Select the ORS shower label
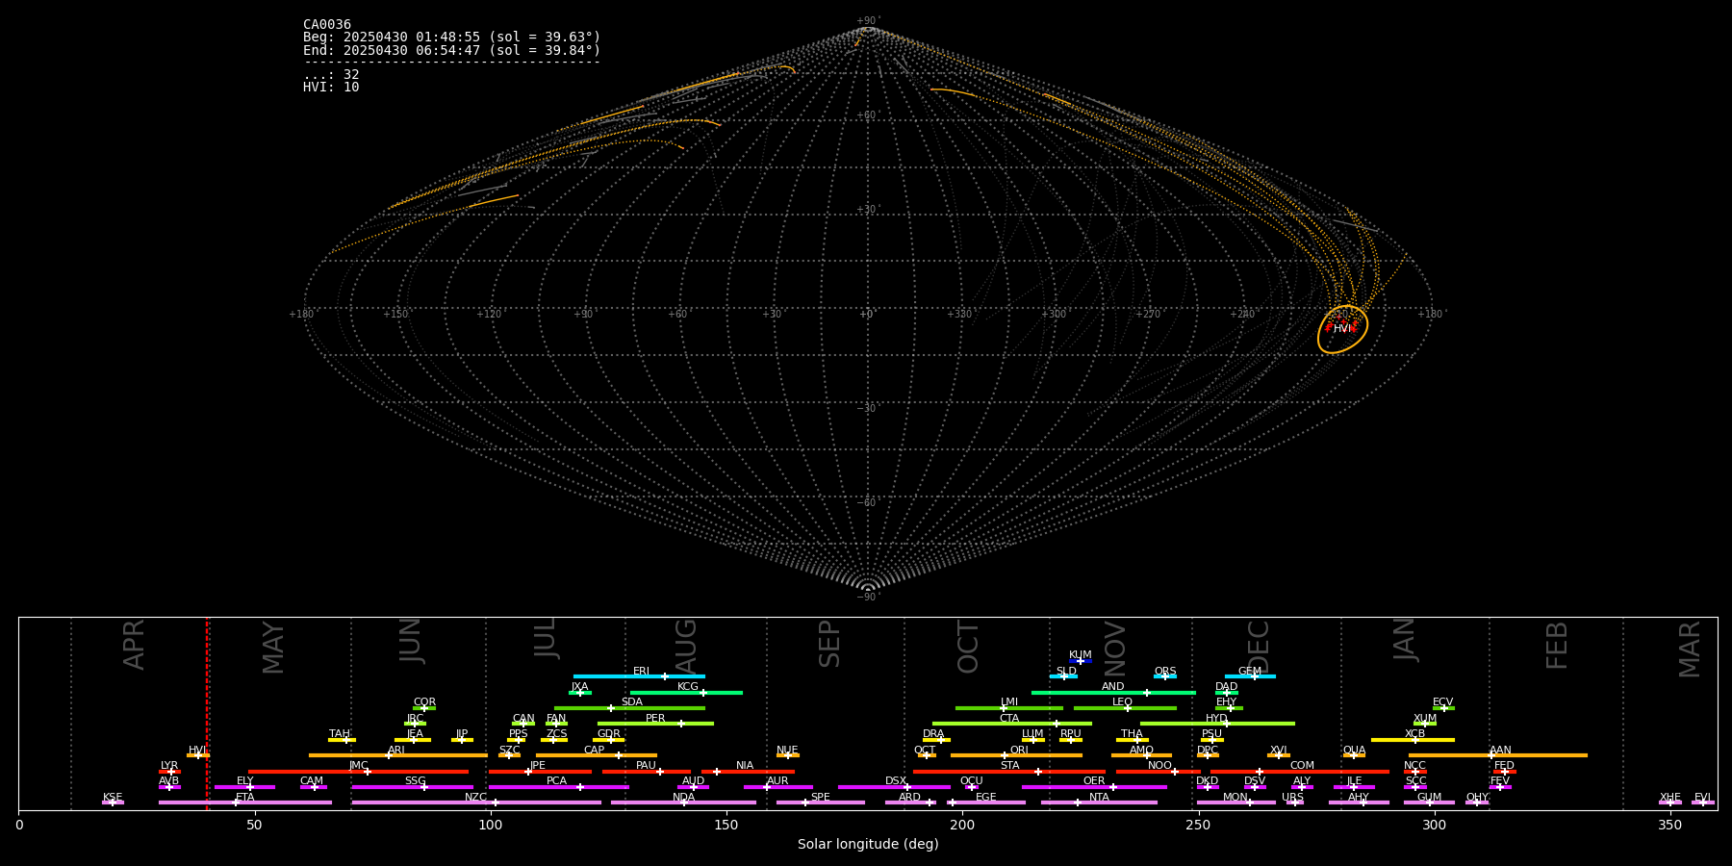Screen dimensions: 1732x866 coord(1165,672)
